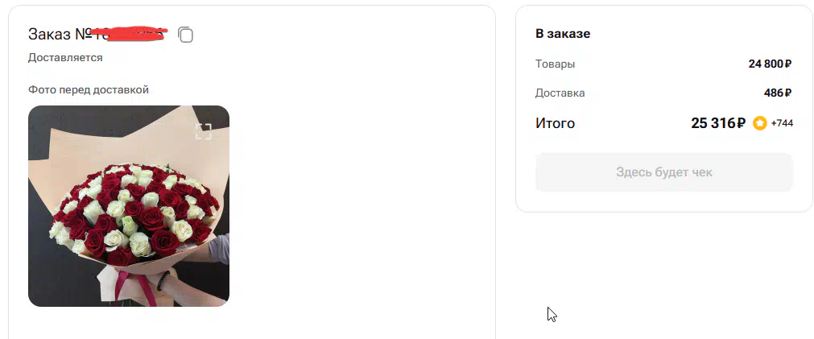Screen dimensions: 814x339
Task: Click the 25 316 ₽ total amount
Action: coord(718,123)
